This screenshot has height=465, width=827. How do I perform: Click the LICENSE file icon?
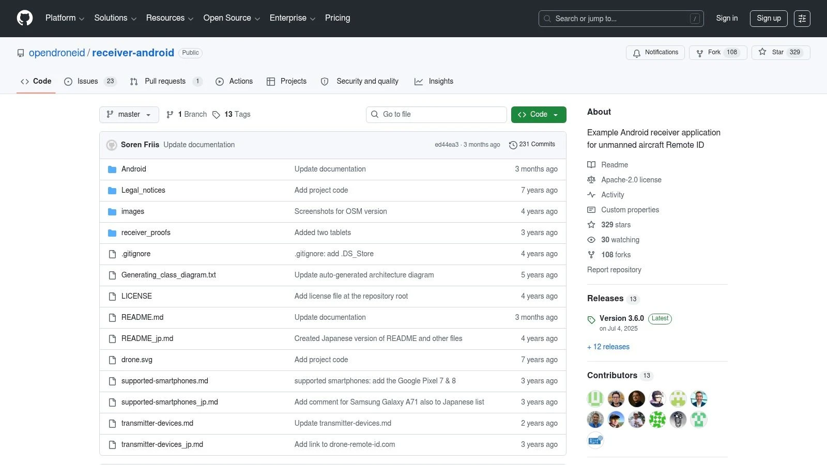click(112, 297)
